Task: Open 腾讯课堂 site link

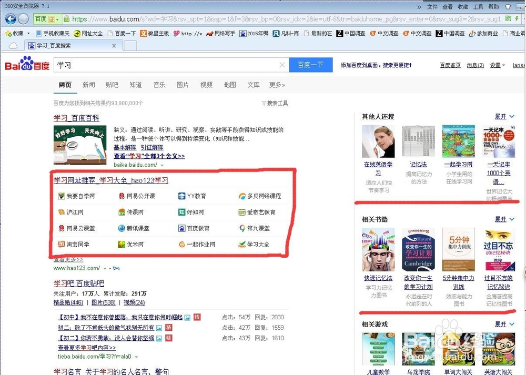Action: pos(134,228)
